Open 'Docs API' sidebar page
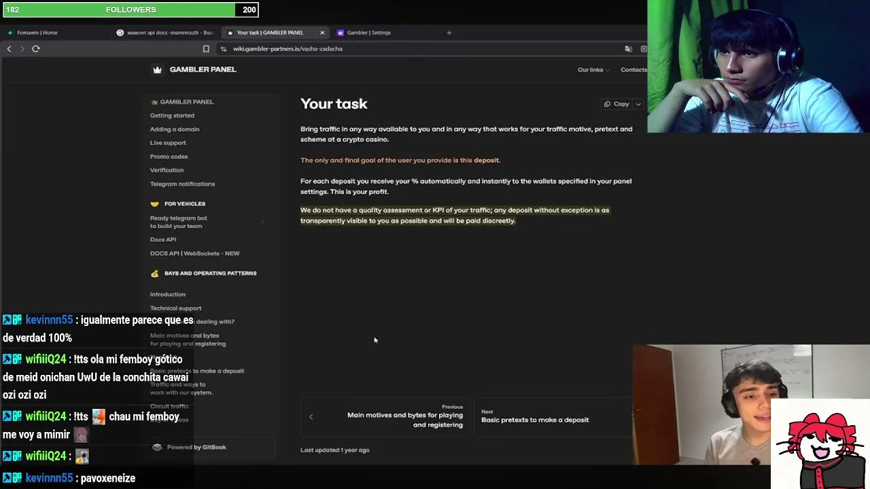This screenshot has height=489, width=870. (163, 239)
